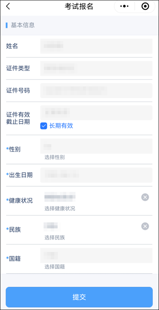This screenshot has width=159, height=310.
Task: Open the 性别 selection field
Action: 96,146
